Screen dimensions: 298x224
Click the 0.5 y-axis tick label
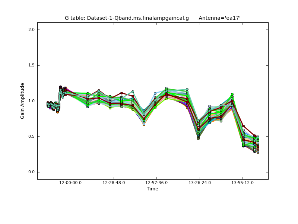[x=31, y=137]
